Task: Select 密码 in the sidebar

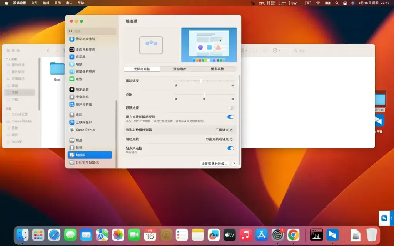Action: (90, 115)
